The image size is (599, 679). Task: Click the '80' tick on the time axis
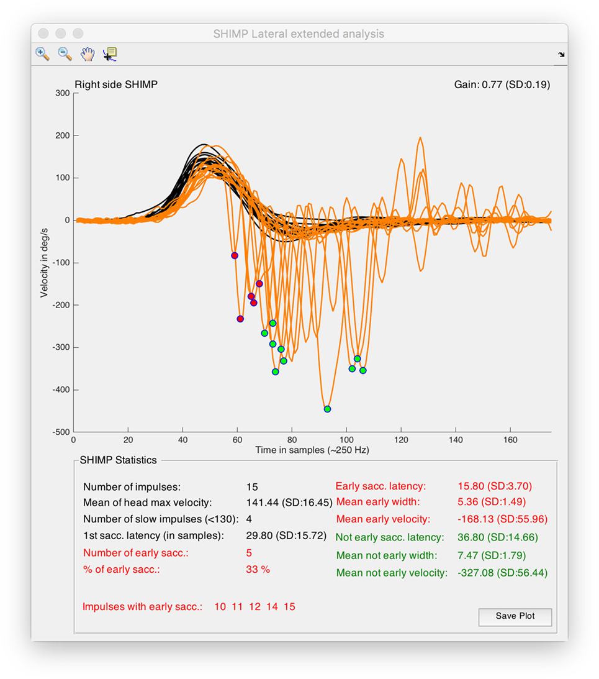292,440
